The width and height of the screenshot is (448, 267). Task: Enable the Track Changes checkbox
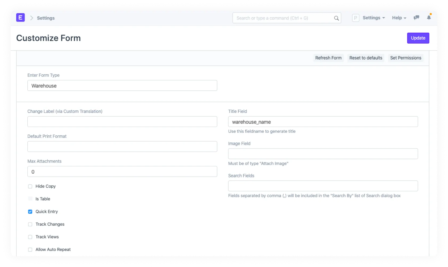pos(30,224)
